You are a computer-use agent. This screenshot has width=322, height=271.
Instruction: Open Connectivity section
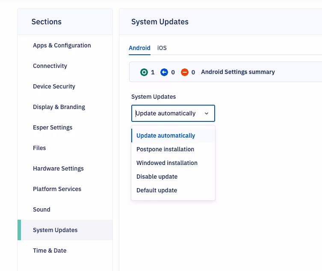pos(65,66)
